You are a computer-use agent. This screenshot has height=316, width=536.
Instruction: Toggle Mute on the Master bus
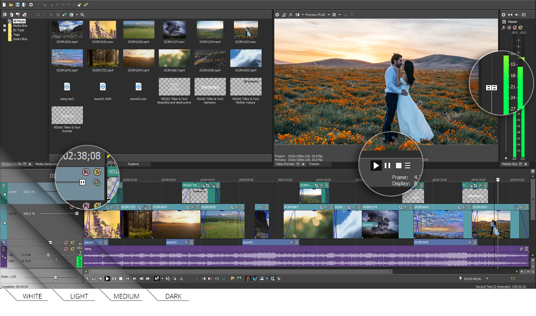point(514,28)
